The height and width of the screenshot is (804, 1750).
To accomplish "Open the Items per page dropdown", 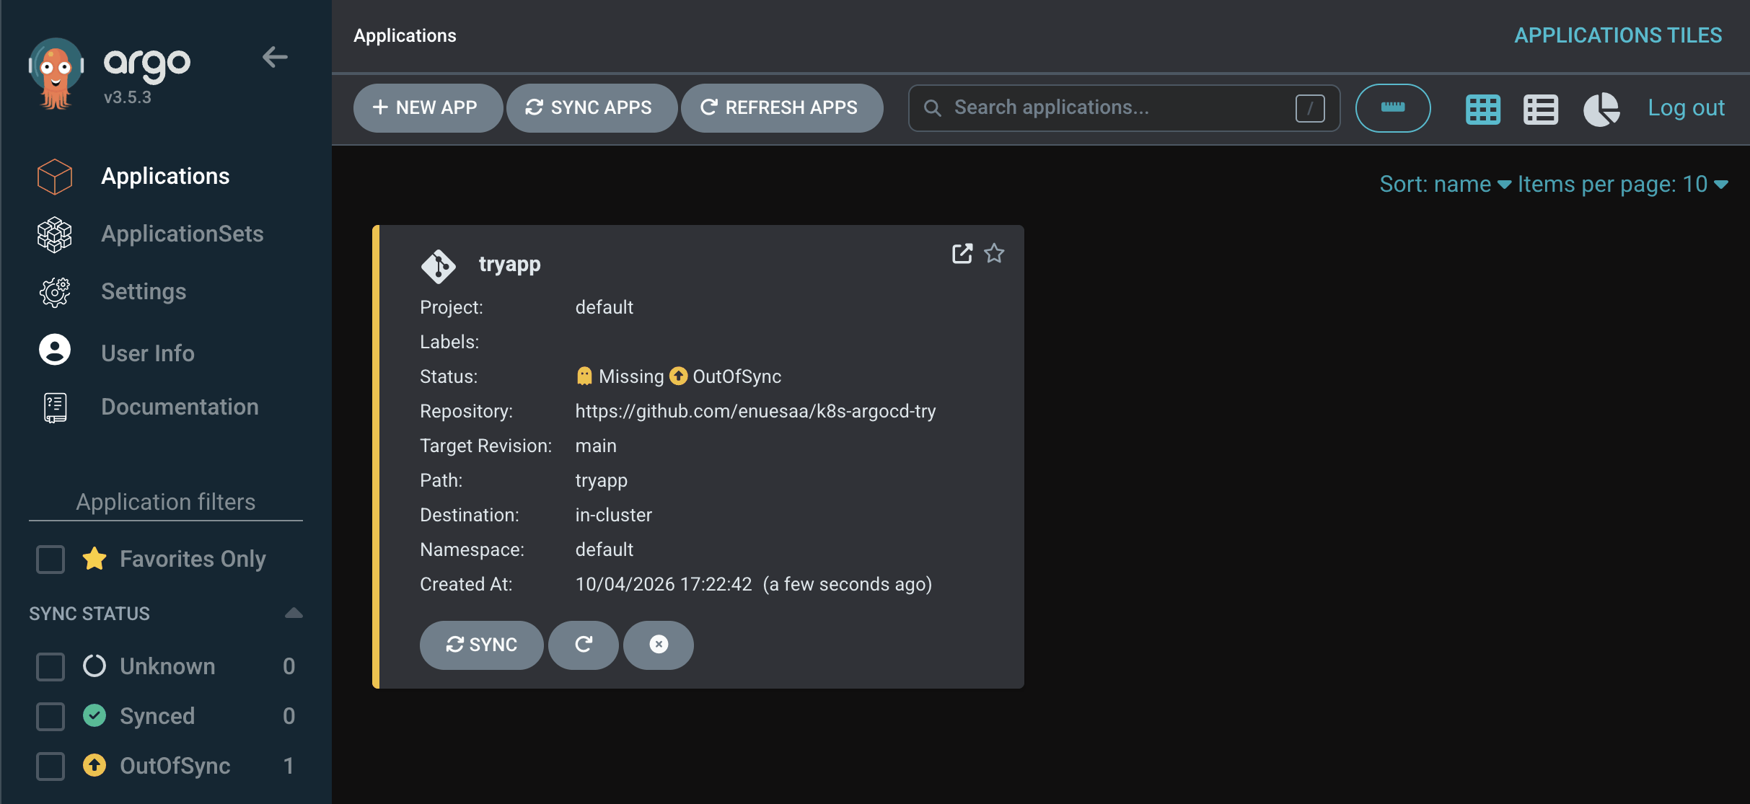I will (1623, 185).
